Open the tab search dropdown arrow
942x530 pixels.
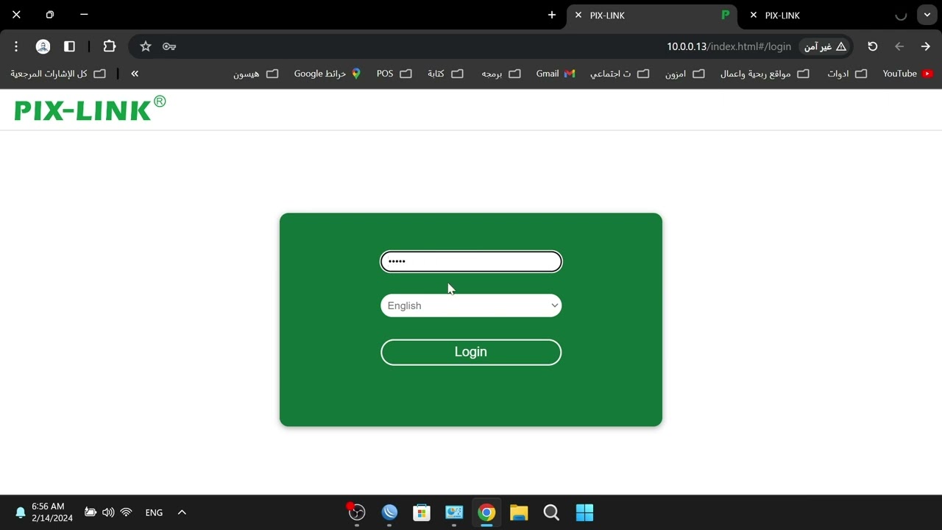click(927, 15)
